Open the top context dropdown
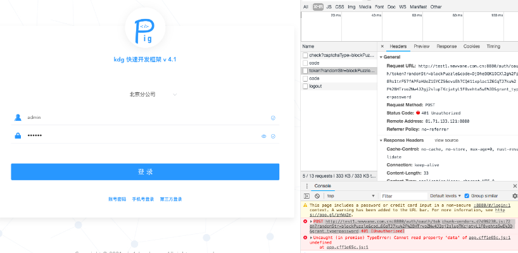Viewport: 518px width, 253px height. 350,196
